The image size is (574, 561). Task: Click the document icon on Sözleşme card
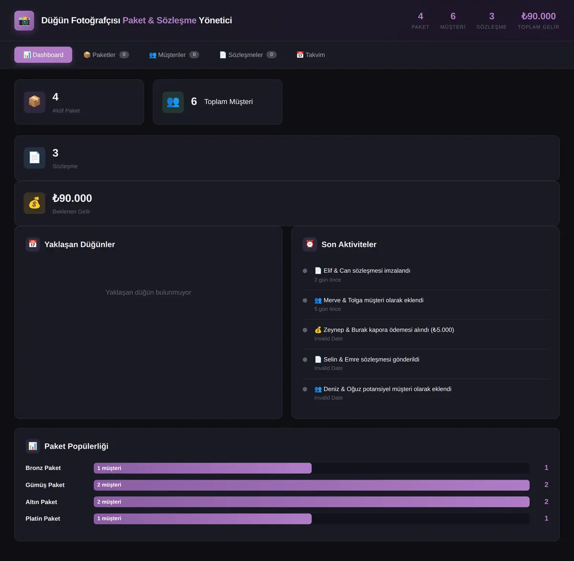click(x=34, y=158)
